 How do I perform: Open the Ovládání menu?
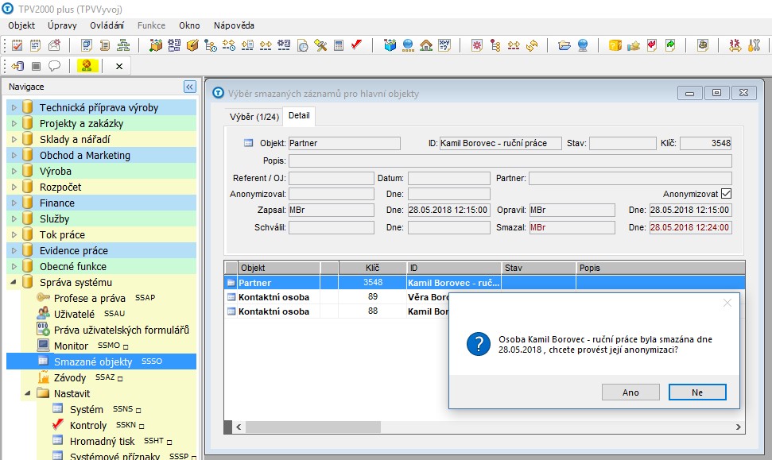coord(107,25)
